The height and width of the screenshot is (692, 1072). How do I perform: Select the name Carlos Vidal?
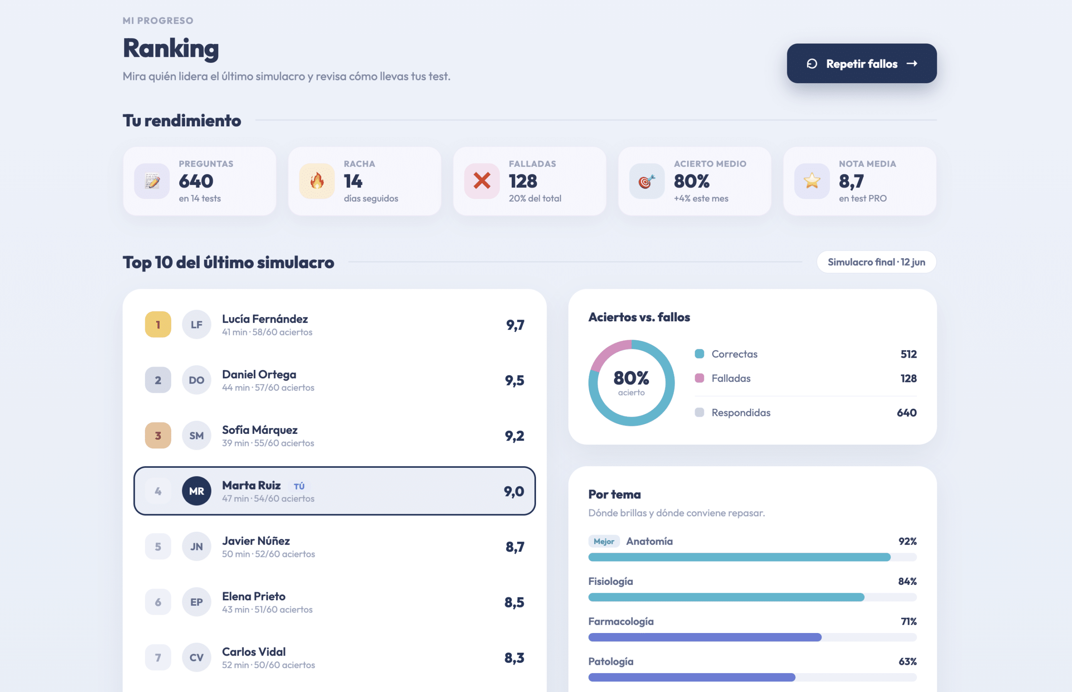pos(254,652)
